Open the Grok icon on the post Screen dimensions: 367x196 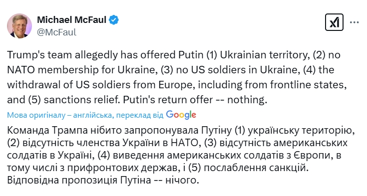(x=334, y=22)
